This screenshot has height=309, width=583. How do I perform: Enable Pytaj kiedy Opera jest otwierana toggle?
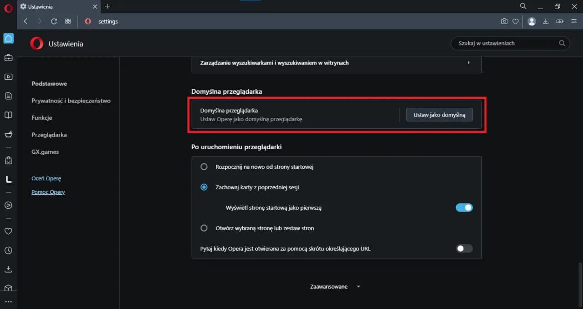tap(464, 248)
